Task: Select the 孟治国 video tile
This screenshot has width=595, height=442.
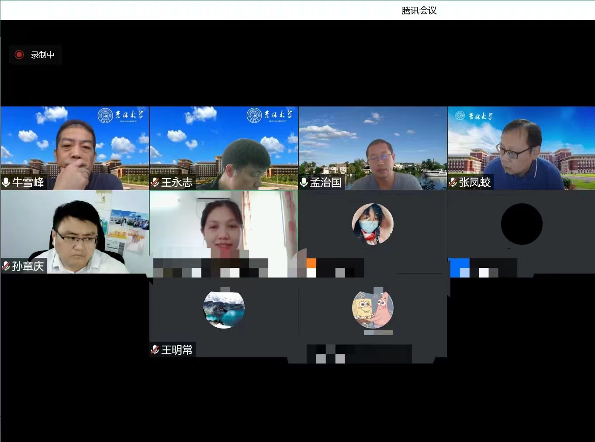Action: pos(373,144)
